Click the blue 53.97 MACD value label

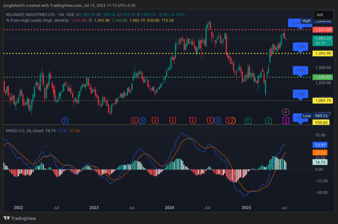click(320, 145)
